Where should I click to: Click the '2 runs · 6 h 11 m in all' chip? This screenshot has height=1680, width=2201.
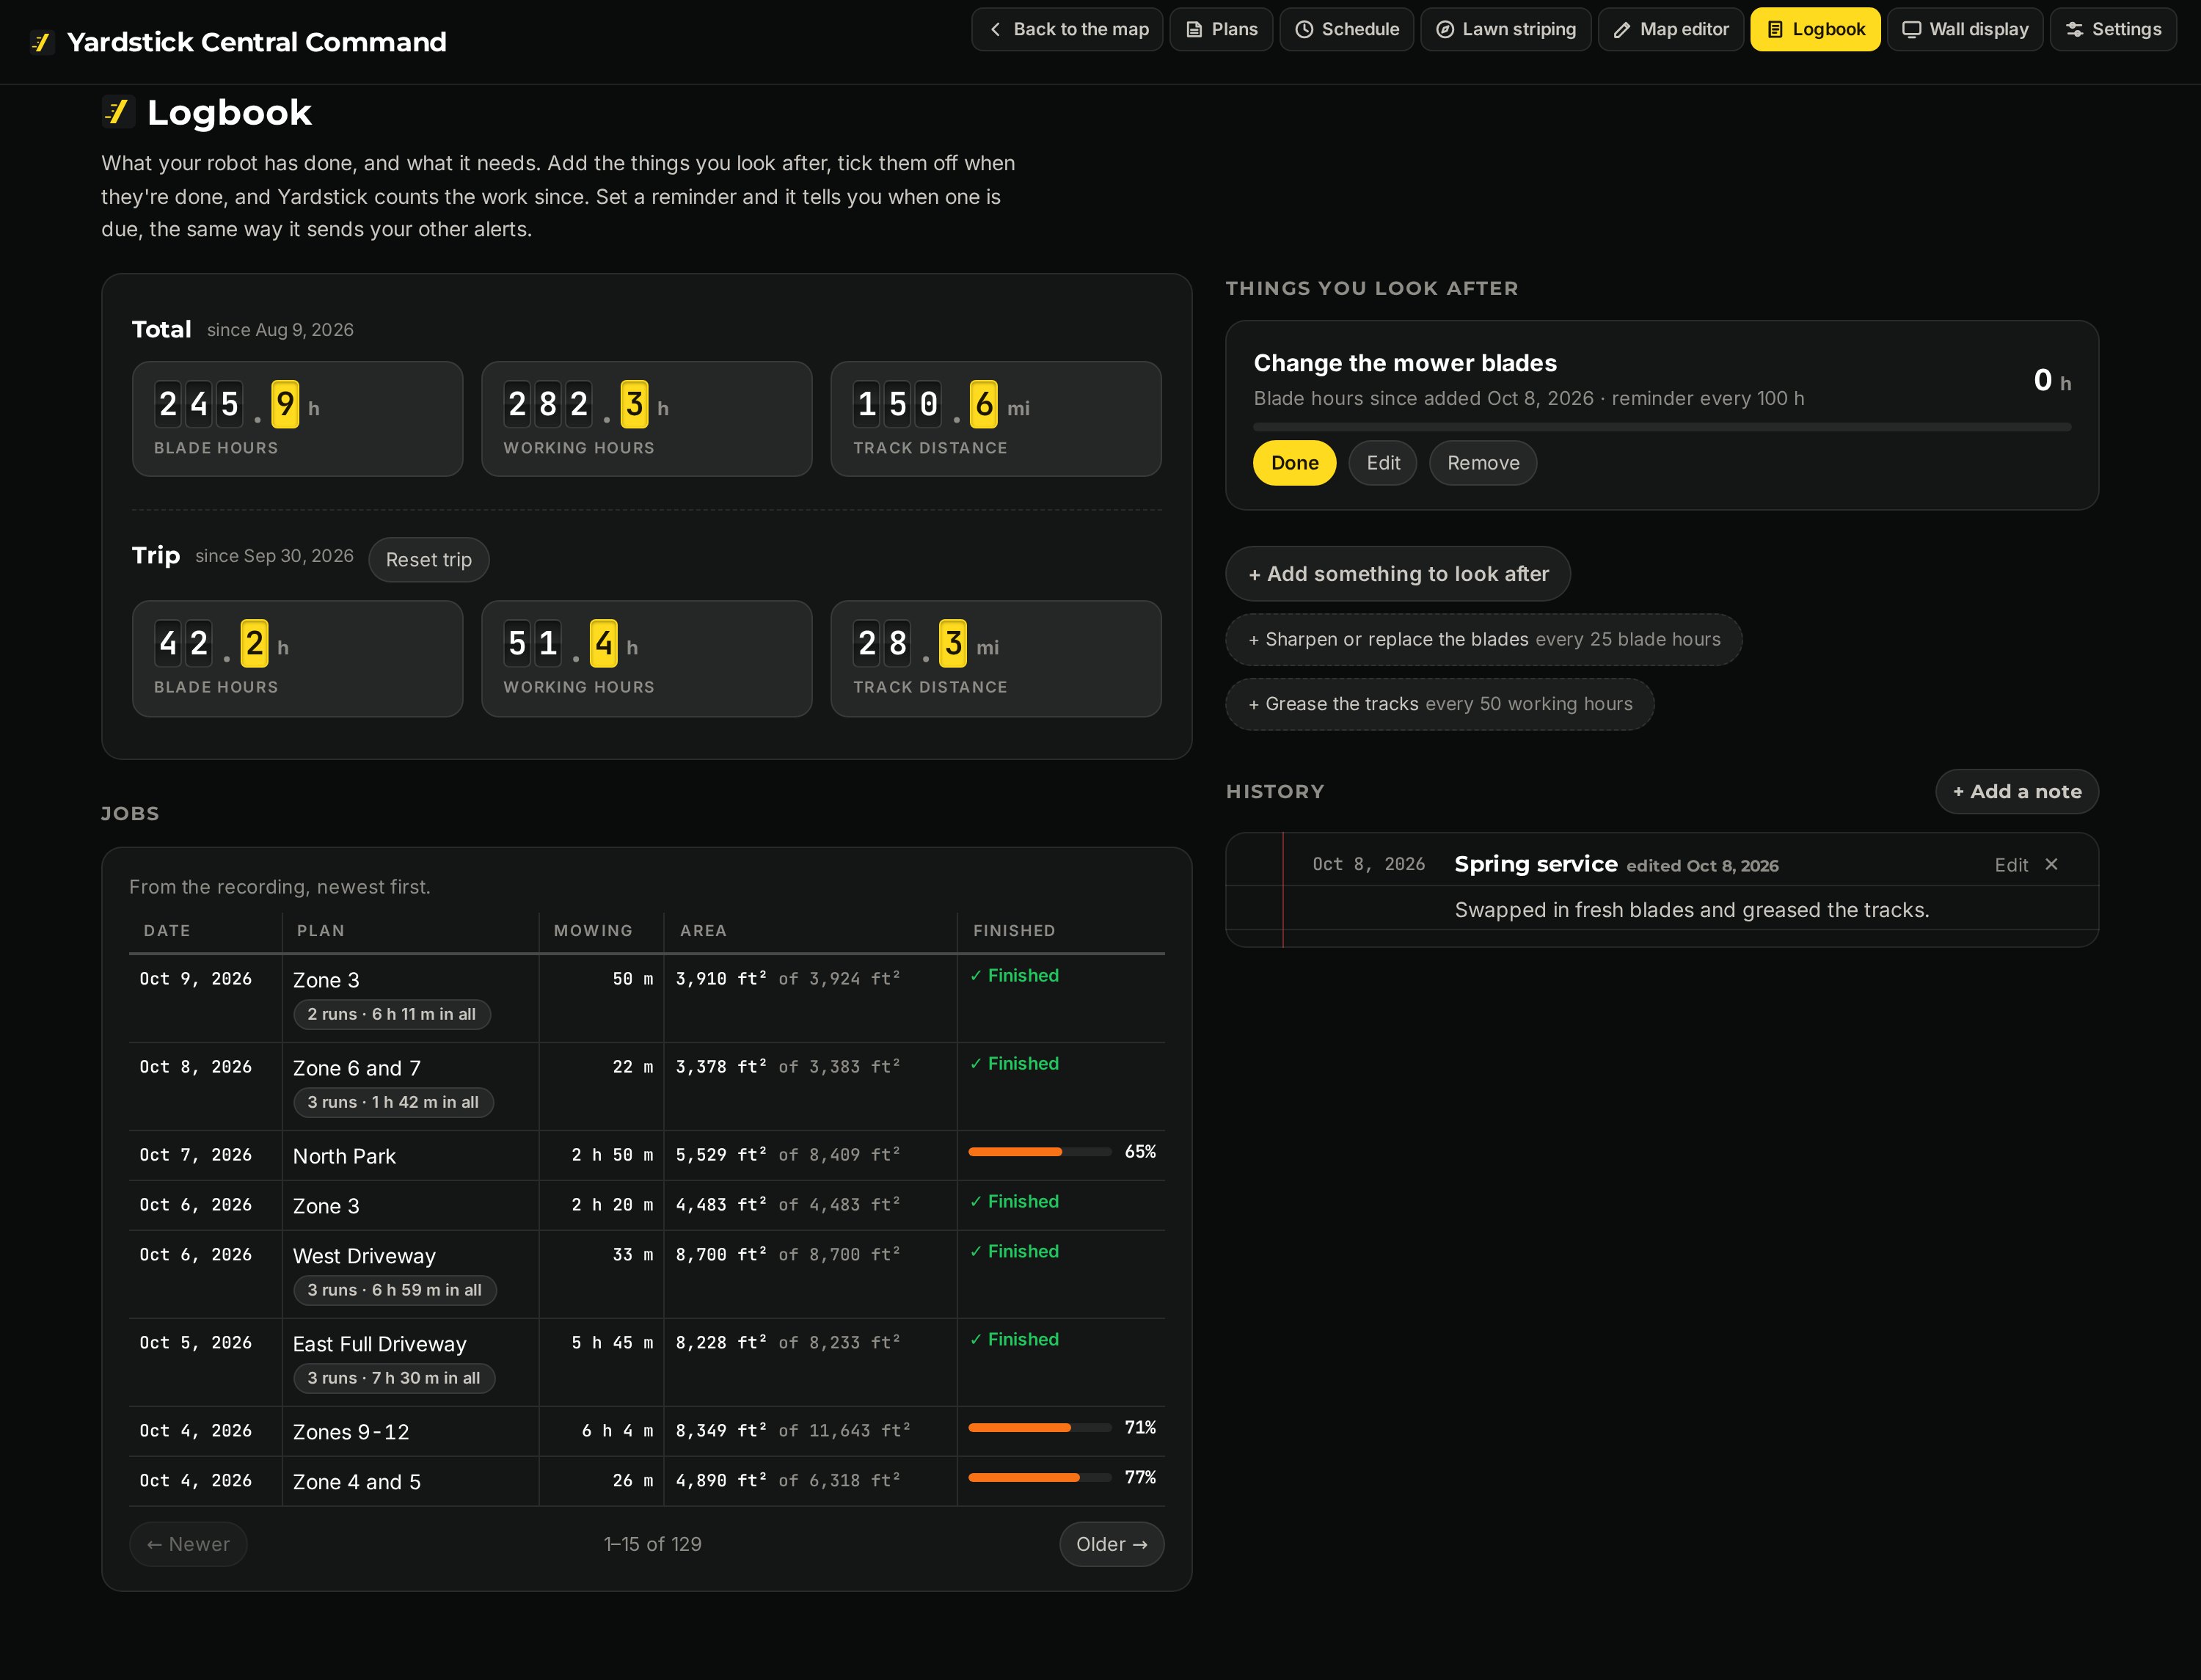pos(391,1014)
